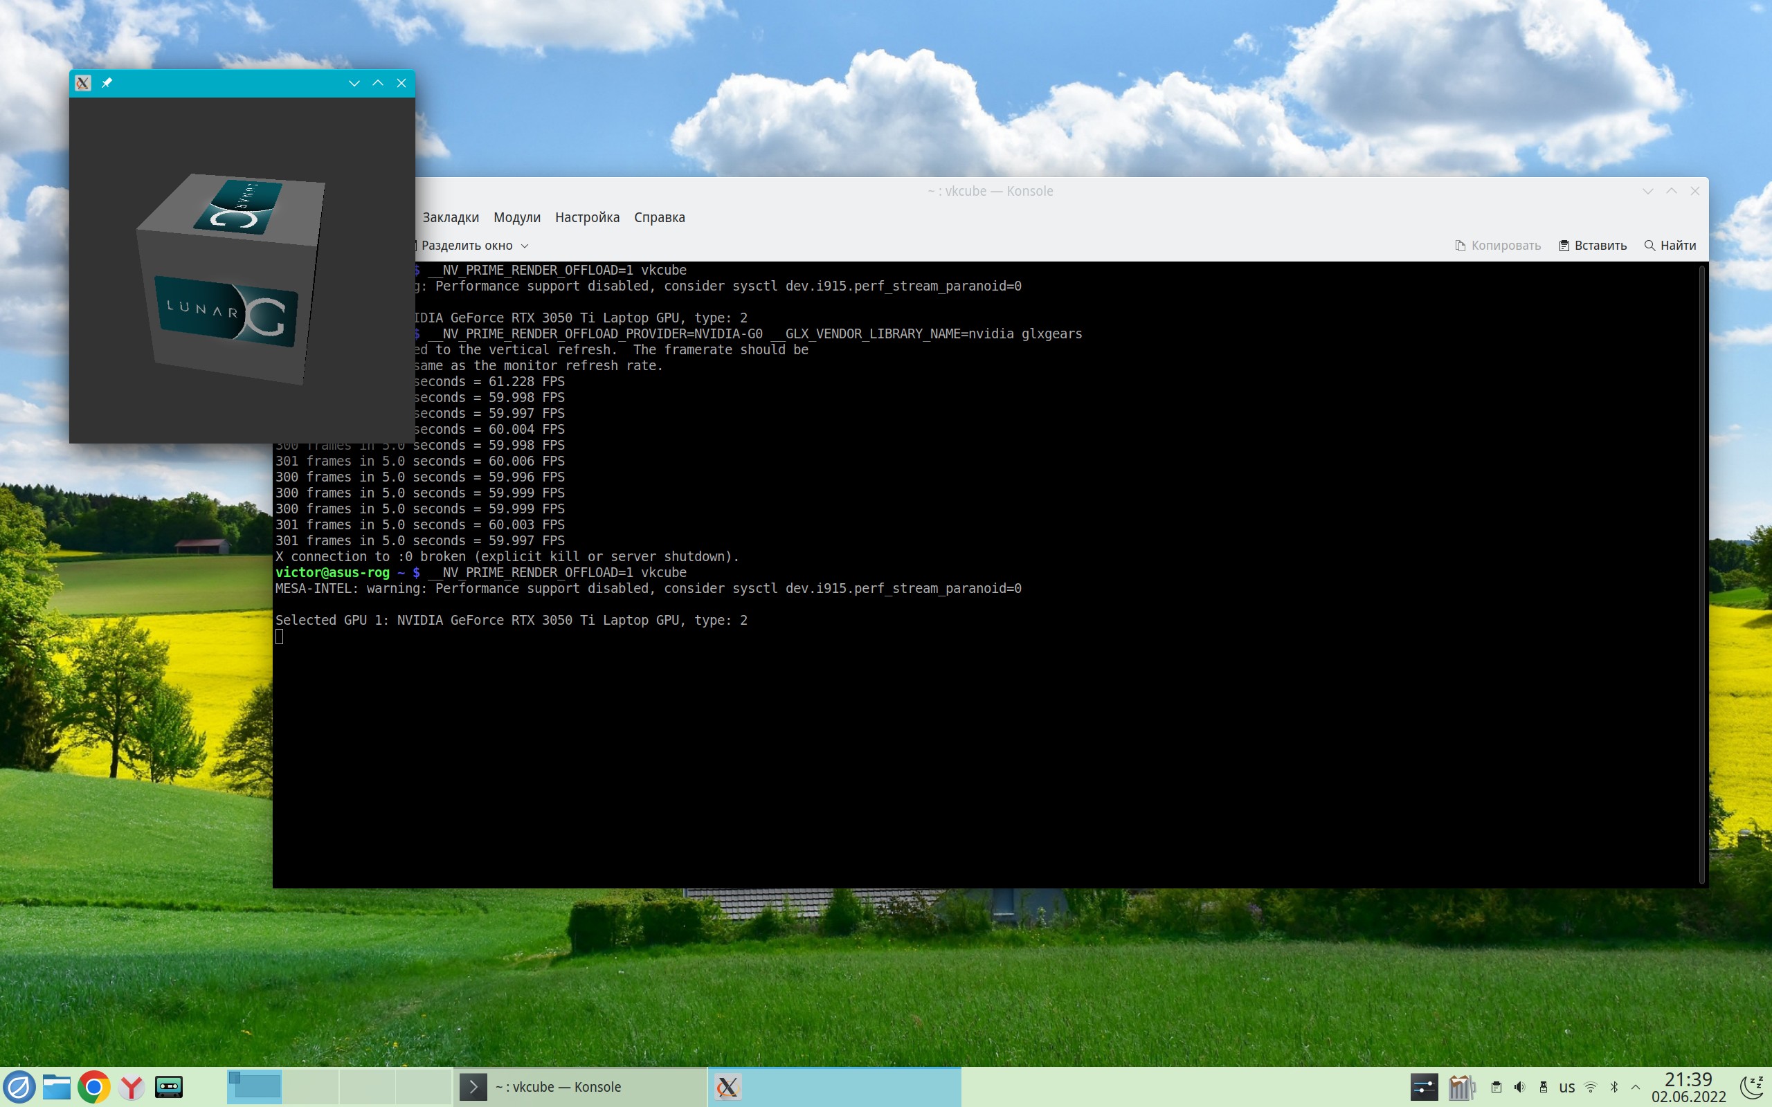Open the application launcher in taskbar
This screenshot has width=1772, height=1107.
point(19,1086)
